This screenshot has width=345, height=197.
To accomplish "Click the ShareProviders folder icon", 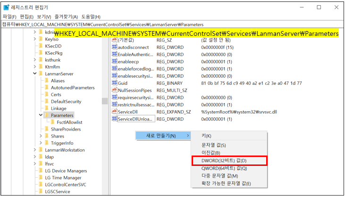I will (47, 129).
